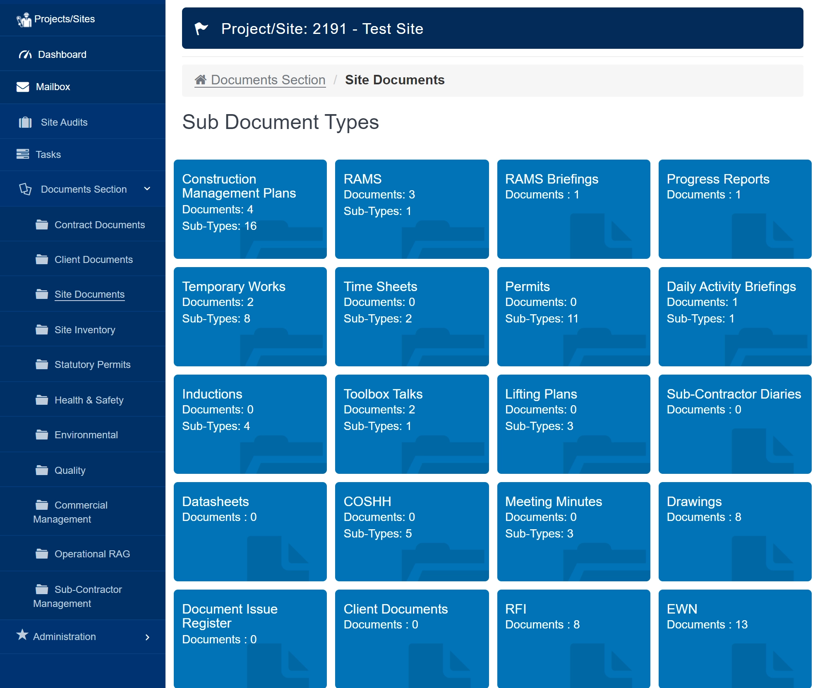Open Site Inventory sidebar link

coord(85,330)
